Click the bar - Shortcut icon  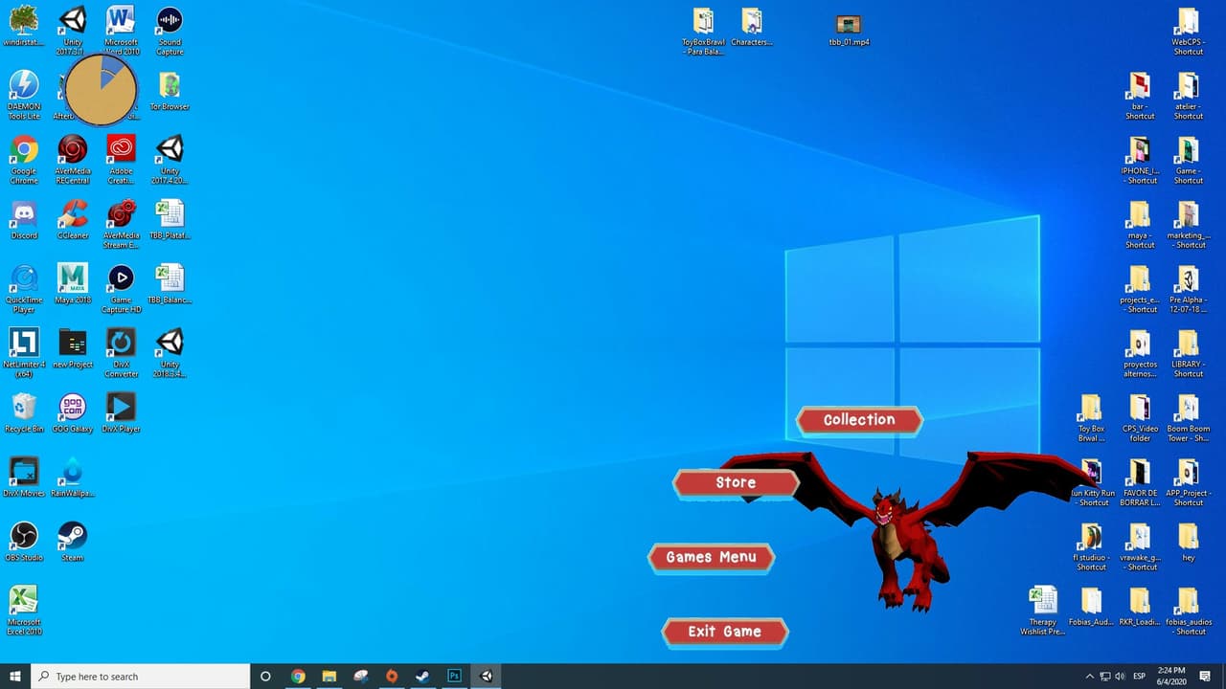coord(1139,96)
